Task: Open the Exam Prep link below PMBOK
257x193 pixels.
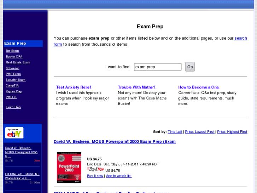Action: tap(13, 107)
